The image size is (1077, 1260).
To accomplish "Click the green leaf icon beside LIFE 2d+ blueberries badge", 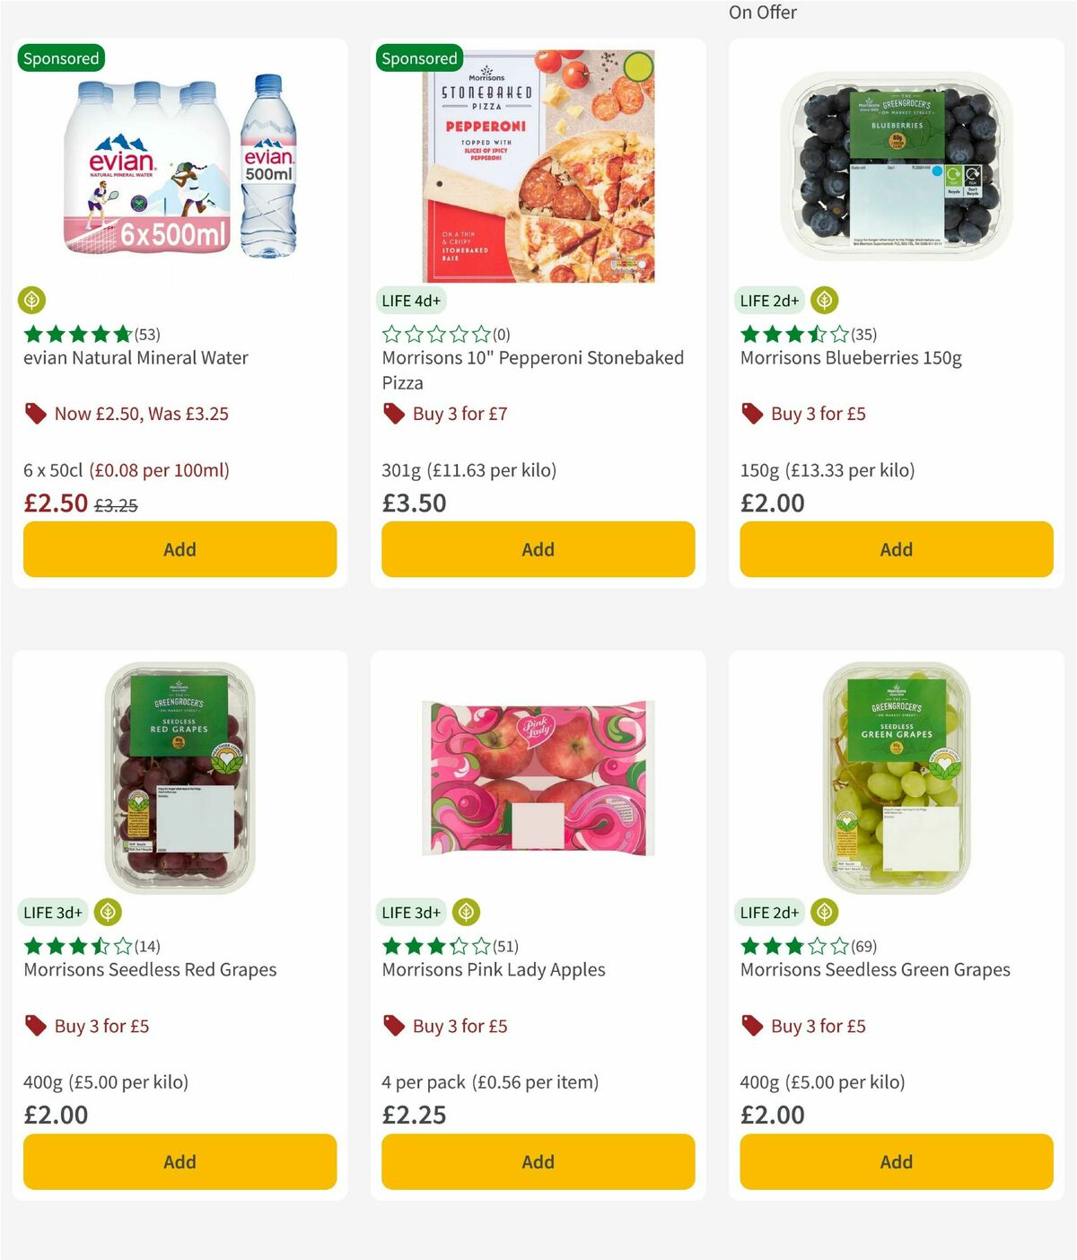I will (823, 300).
